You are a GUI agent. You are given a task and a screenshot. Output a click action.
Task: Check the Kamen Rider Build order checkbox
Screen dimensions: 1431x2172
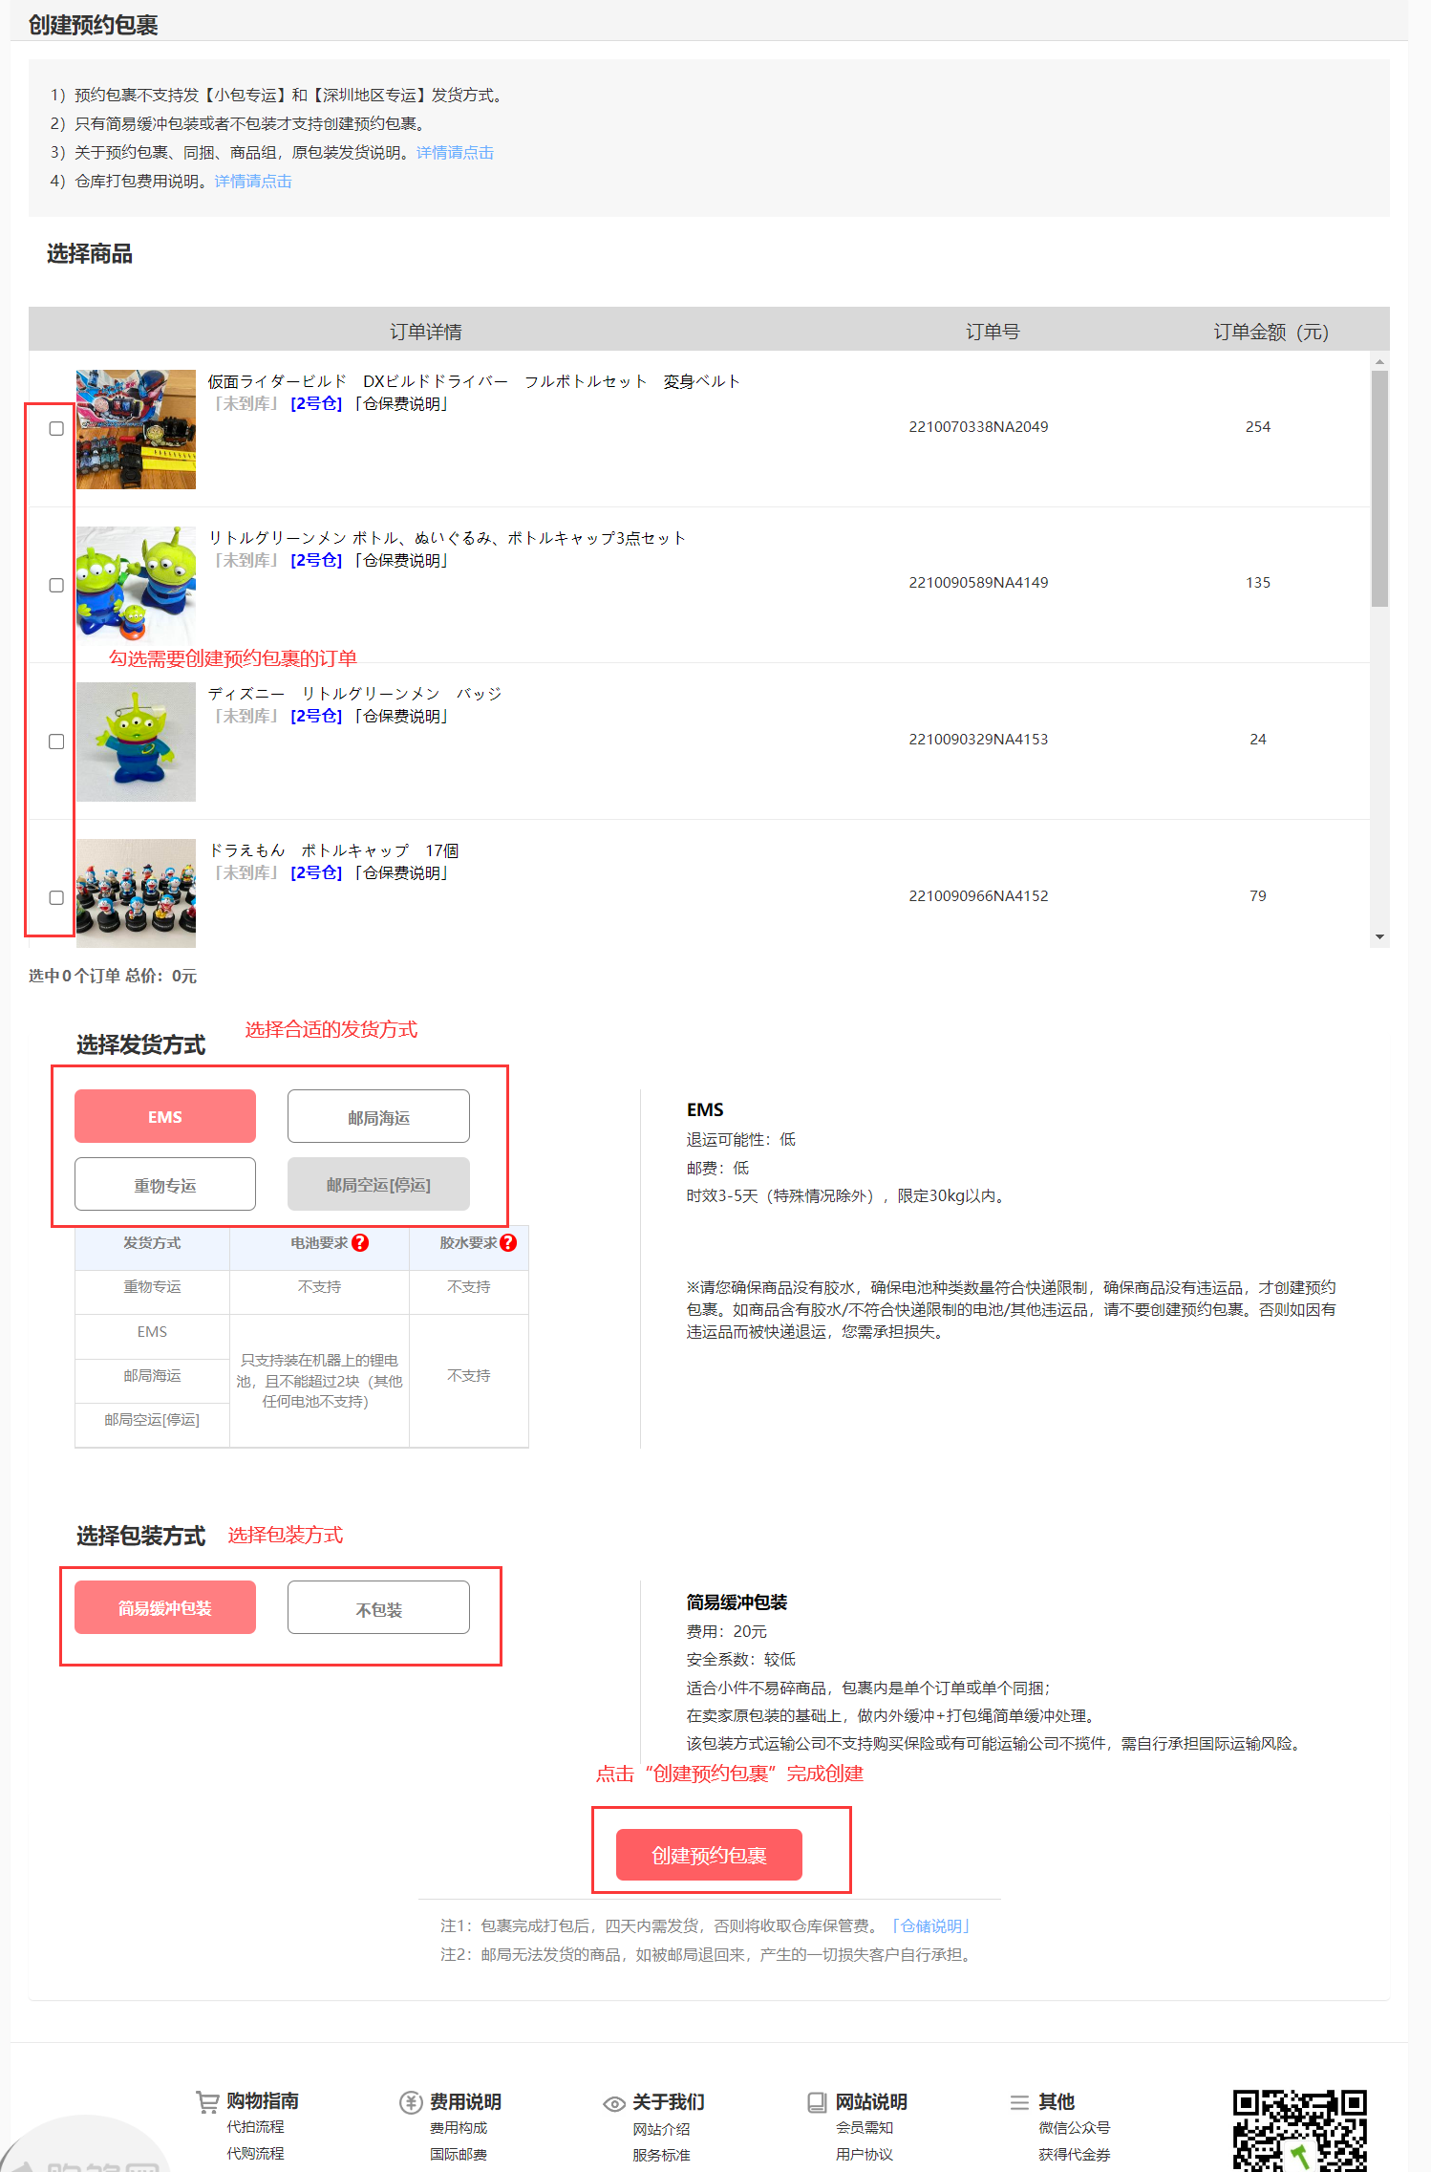click(56, 429)
